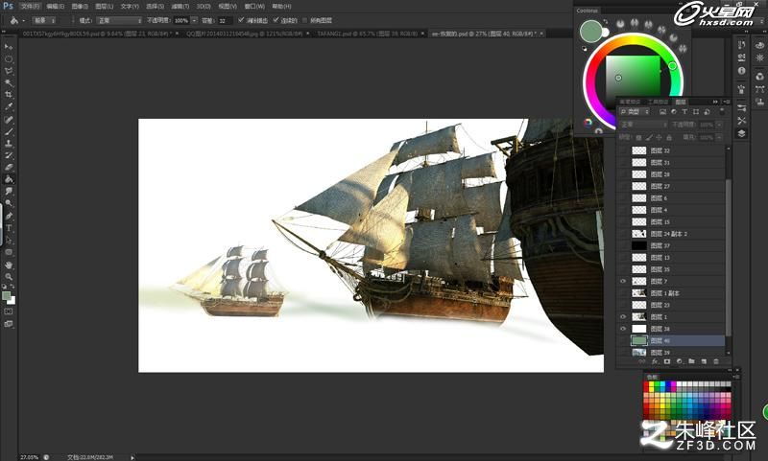Select the Pen tool
768x461 pixels.
[9, 216]
